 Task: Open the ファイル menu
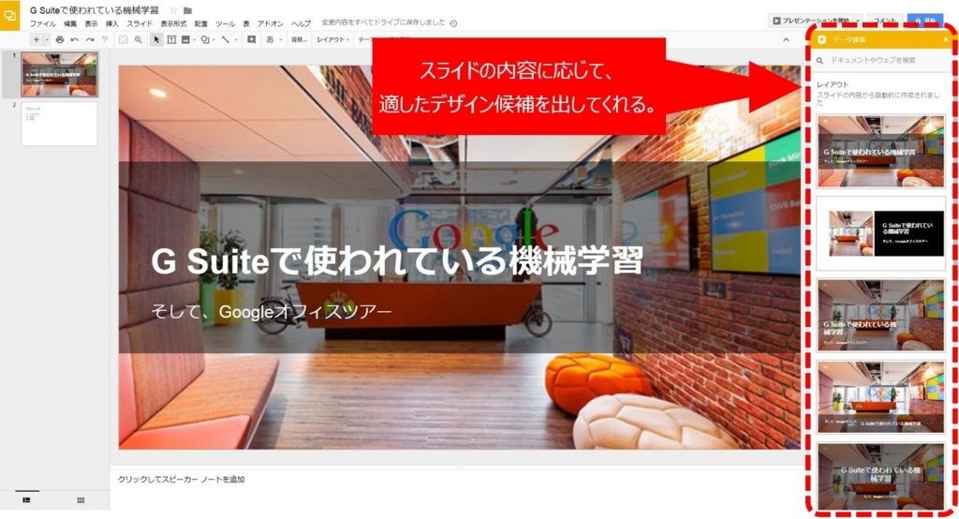coord(43,23)
